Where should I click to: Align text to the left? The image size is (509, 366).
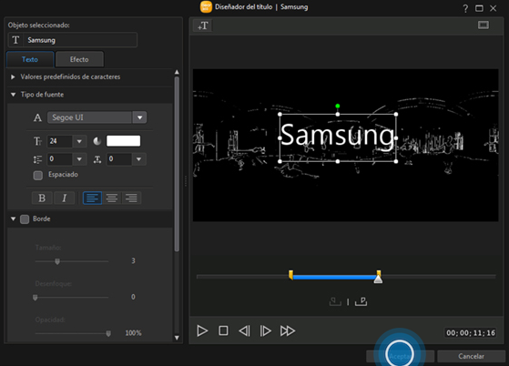[x=93, y=198]
